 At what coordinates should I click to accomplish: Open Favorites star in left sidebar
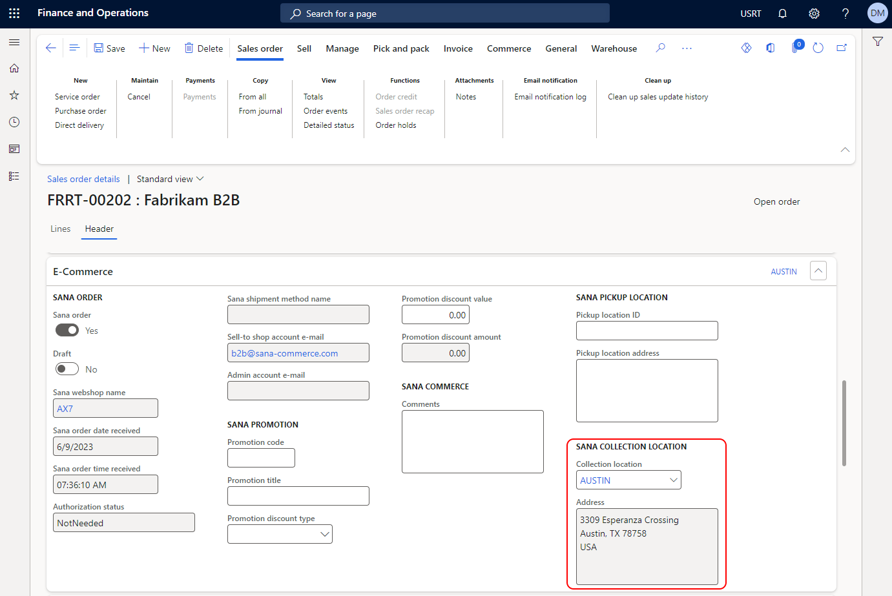point(14,95)
